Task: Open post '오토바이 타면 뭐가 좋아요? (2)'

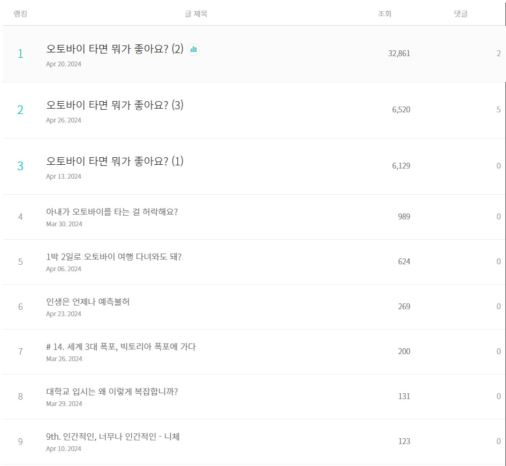Action: [x=115, y=49]
